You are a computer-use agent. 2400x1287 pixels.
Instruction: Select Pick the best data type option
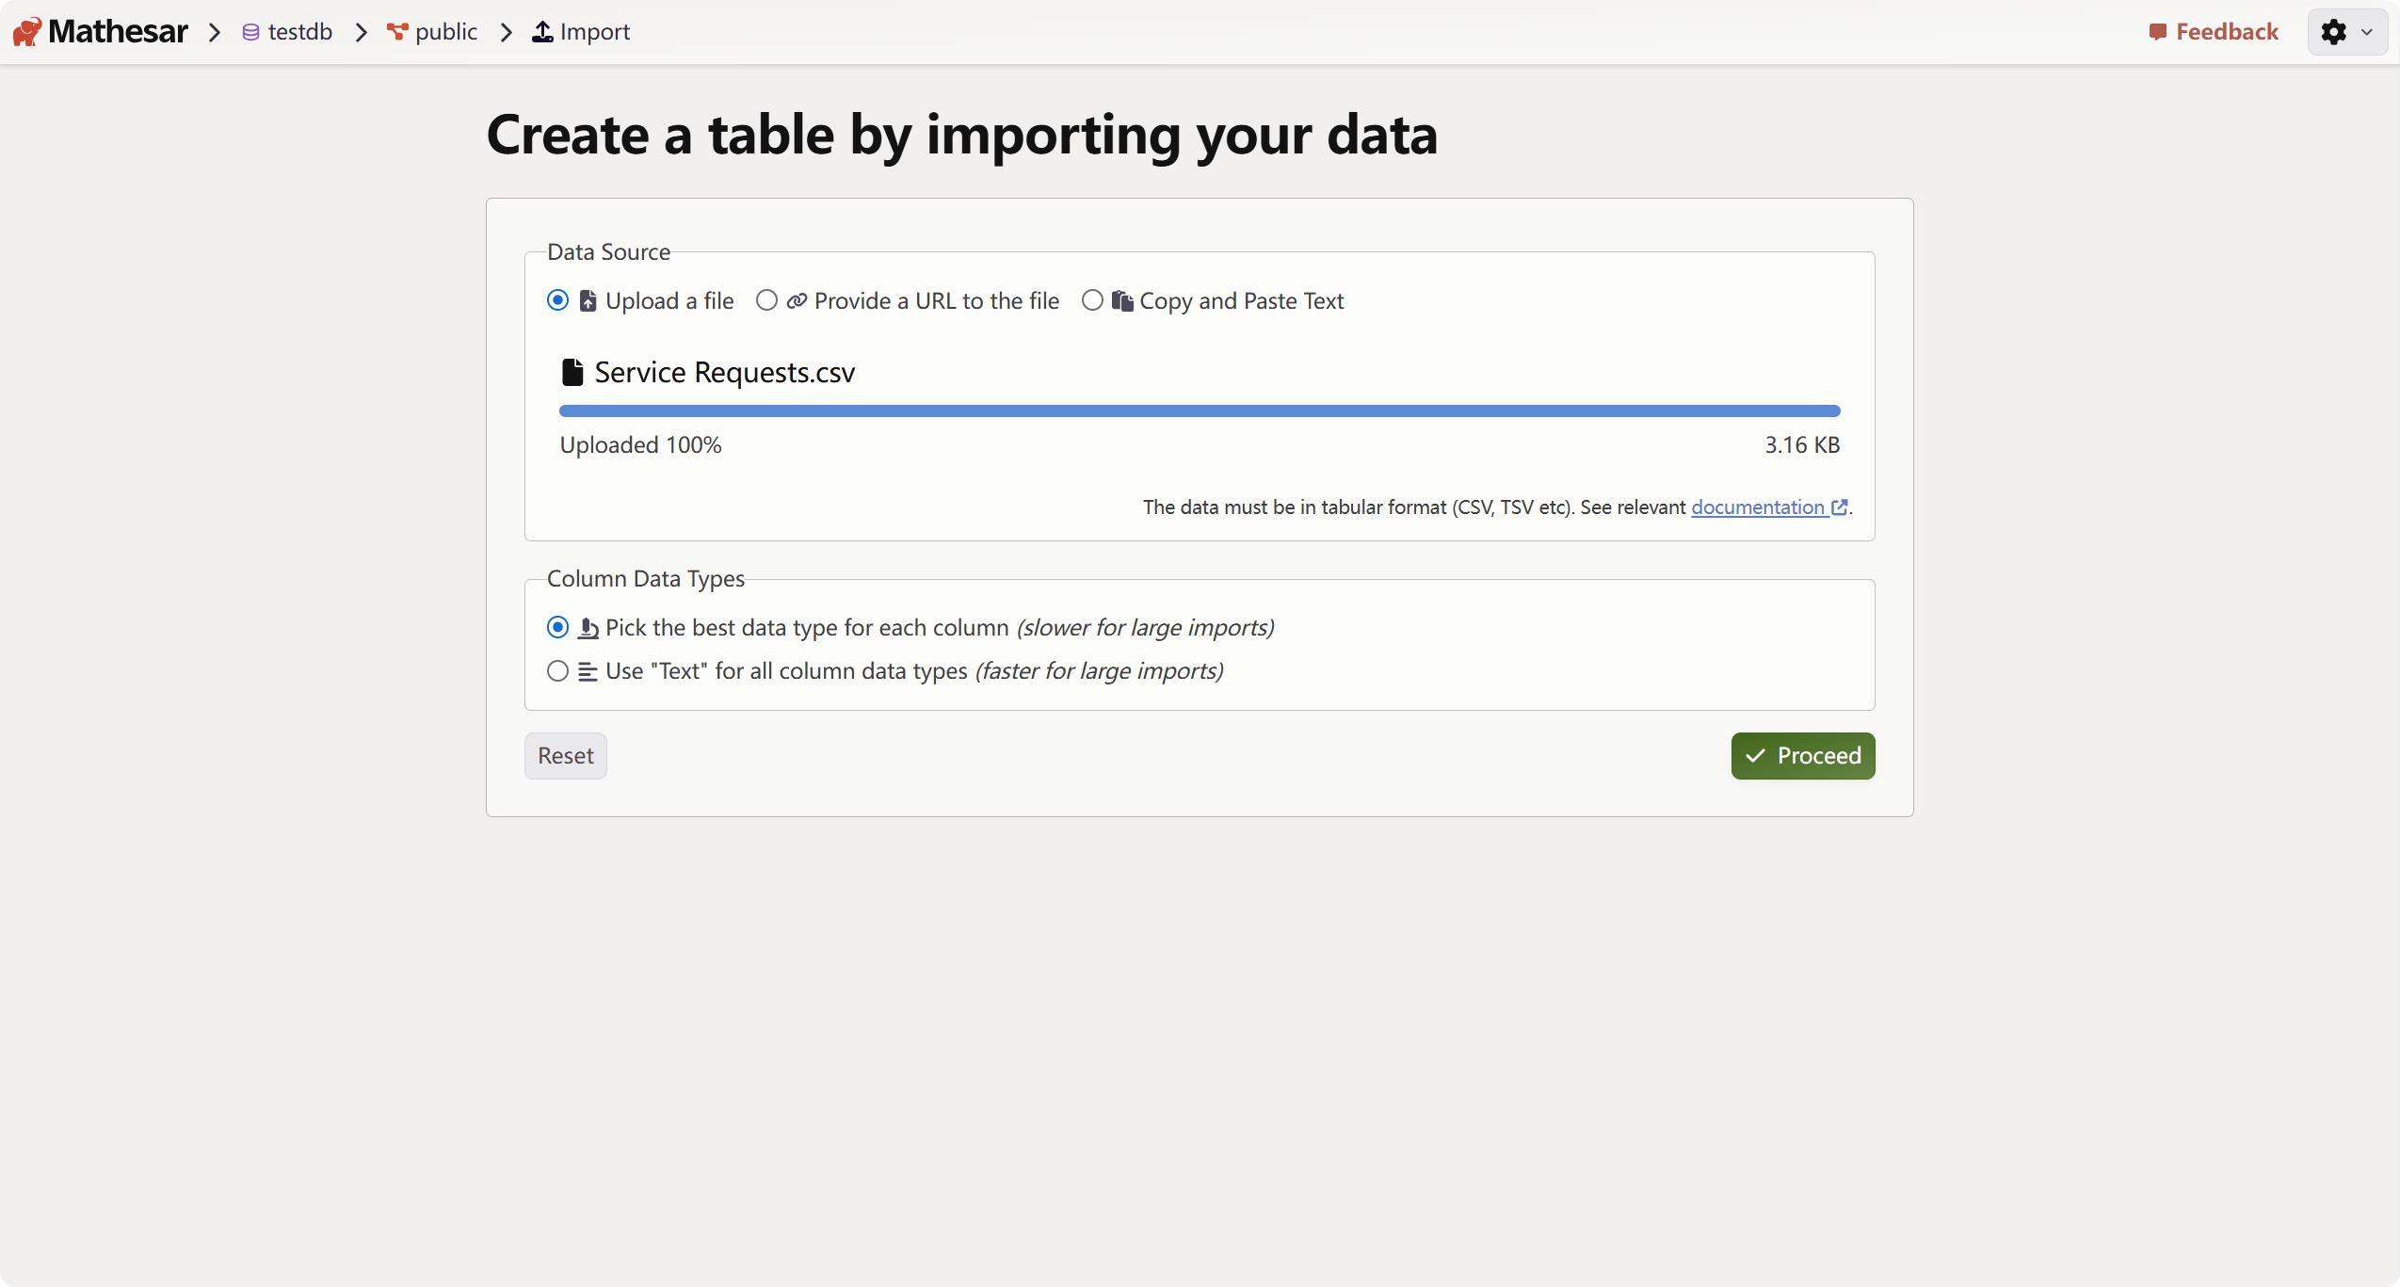pos(557,627)
